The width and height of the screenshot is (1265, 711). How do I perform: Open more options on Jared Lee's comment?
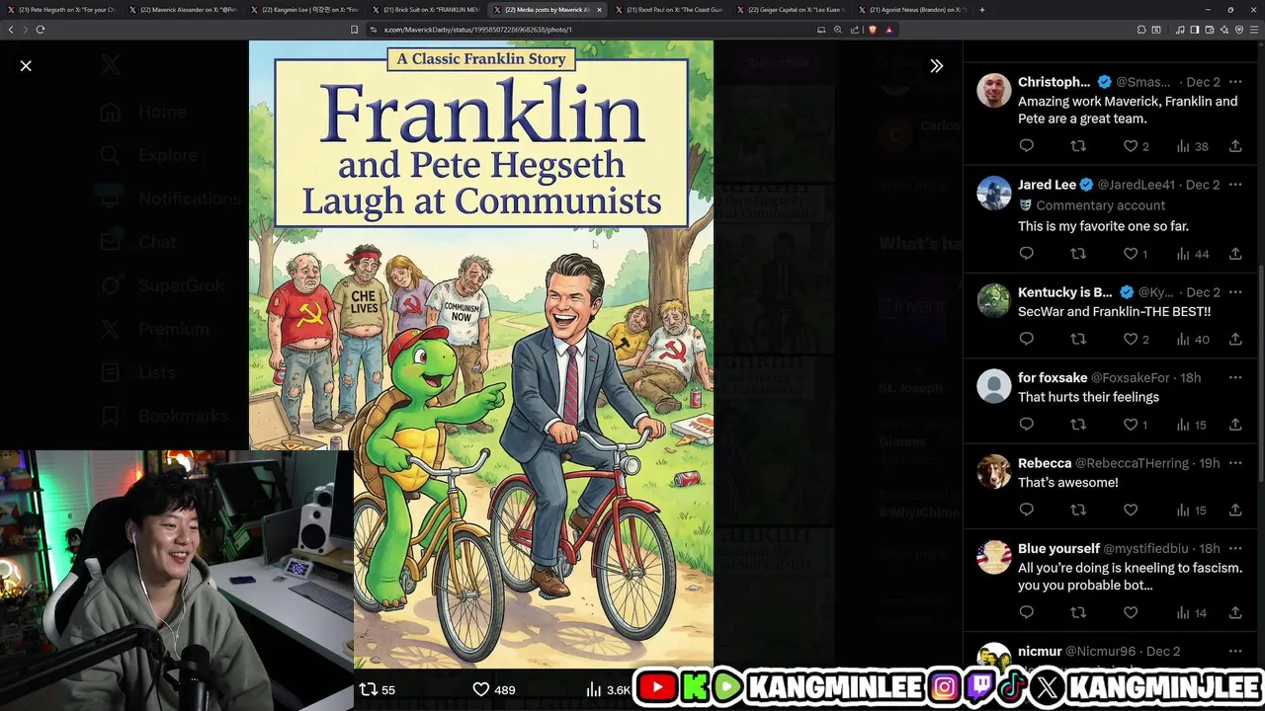(1235, 185)
